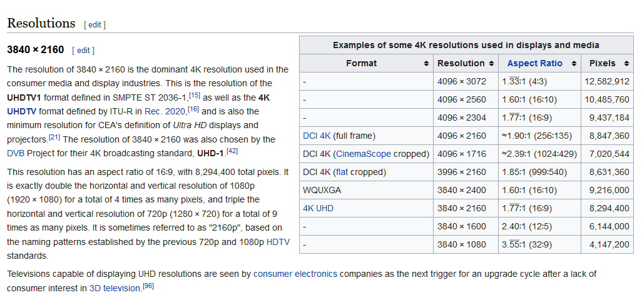Open the DCI 4K link
The image size is (642, 305).
317,136
